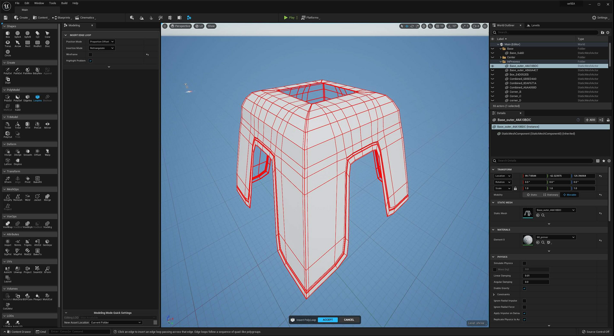This screenshot has width=614, height=336.
Task: Click the World Outliner search field
Action: click(x=545, y=32)
